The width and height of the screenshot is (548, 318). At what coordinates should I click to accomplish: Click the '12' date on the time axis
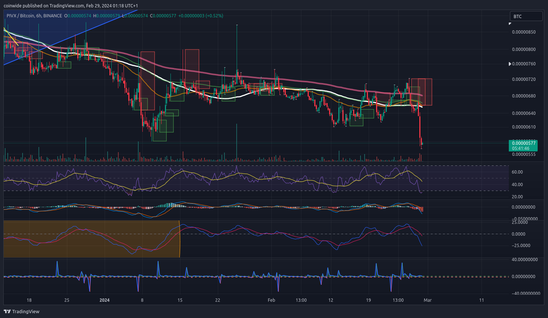[331, 300]
